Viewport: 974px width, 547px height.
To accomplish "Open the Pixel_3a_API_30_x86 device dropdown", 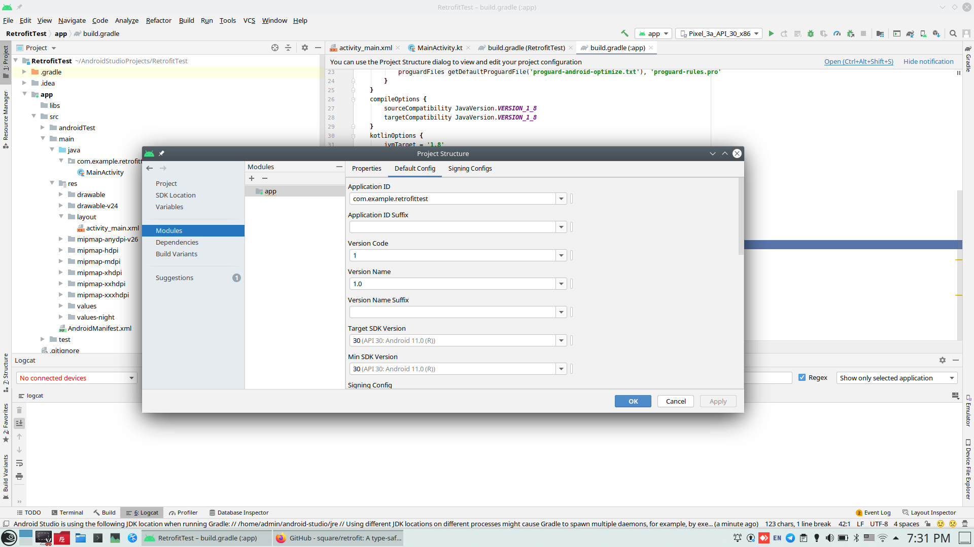I will pos(719,33).
